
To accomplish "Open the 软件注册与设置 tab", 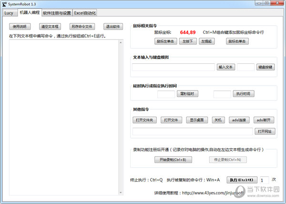I will click(x=57, y=13).
